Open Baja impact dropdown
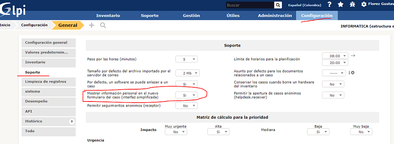 click(318, 132)
